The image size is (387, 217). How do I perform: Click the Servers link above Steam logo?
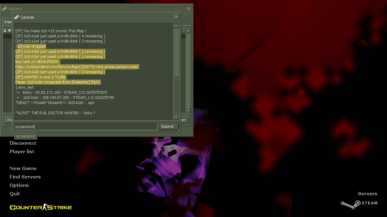pos(367,193)
